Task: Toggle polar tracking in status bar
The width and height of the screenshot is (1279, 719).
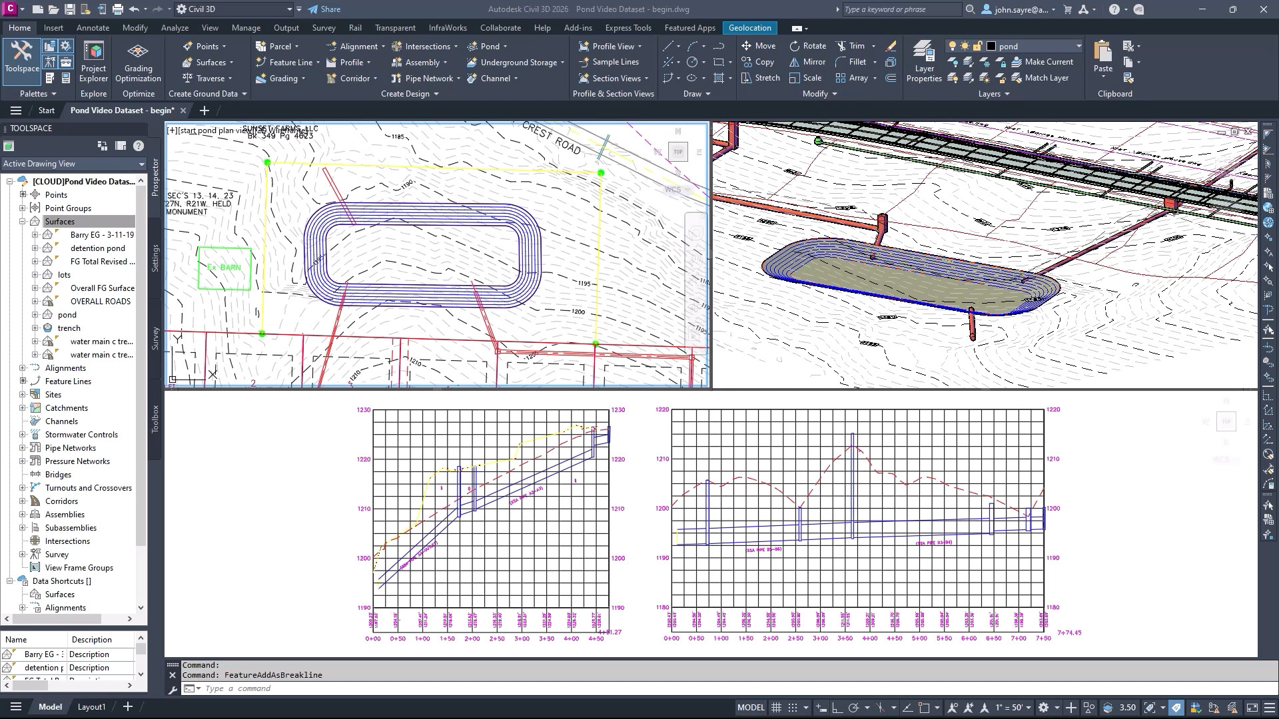Action: pyautogui.click(x=853, y=708)
